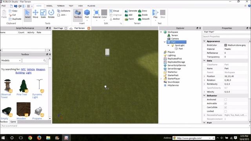Click the Paste button
This screenshot has width=251, height=141.
click(x=4, y=14)
